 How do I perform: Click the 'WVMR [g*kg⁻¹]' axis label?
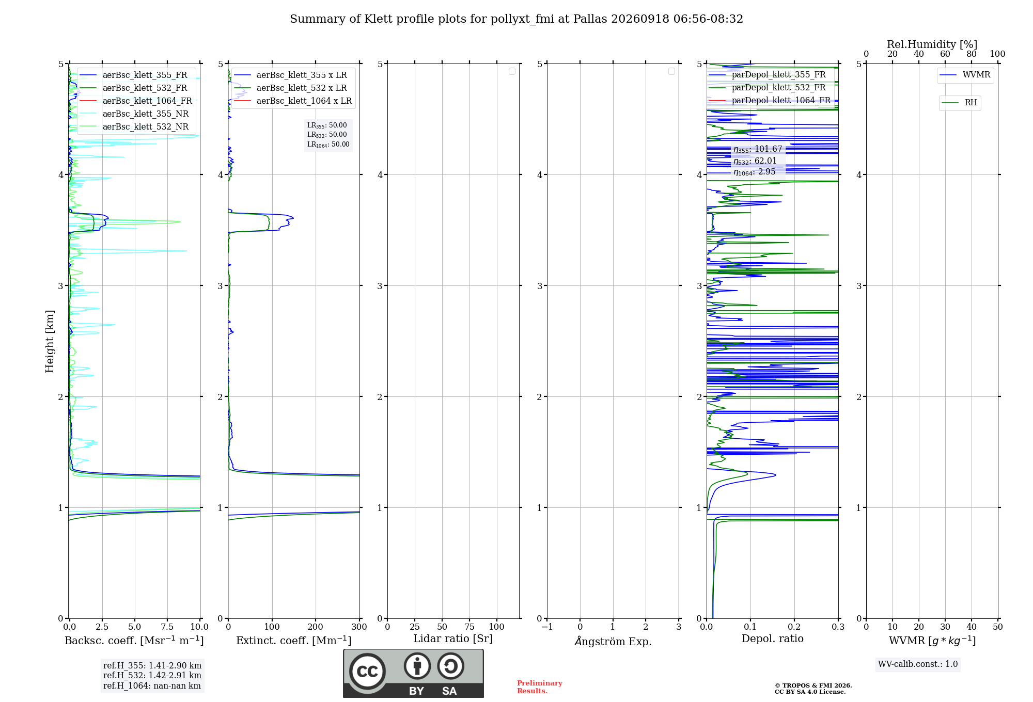point(932,641)
